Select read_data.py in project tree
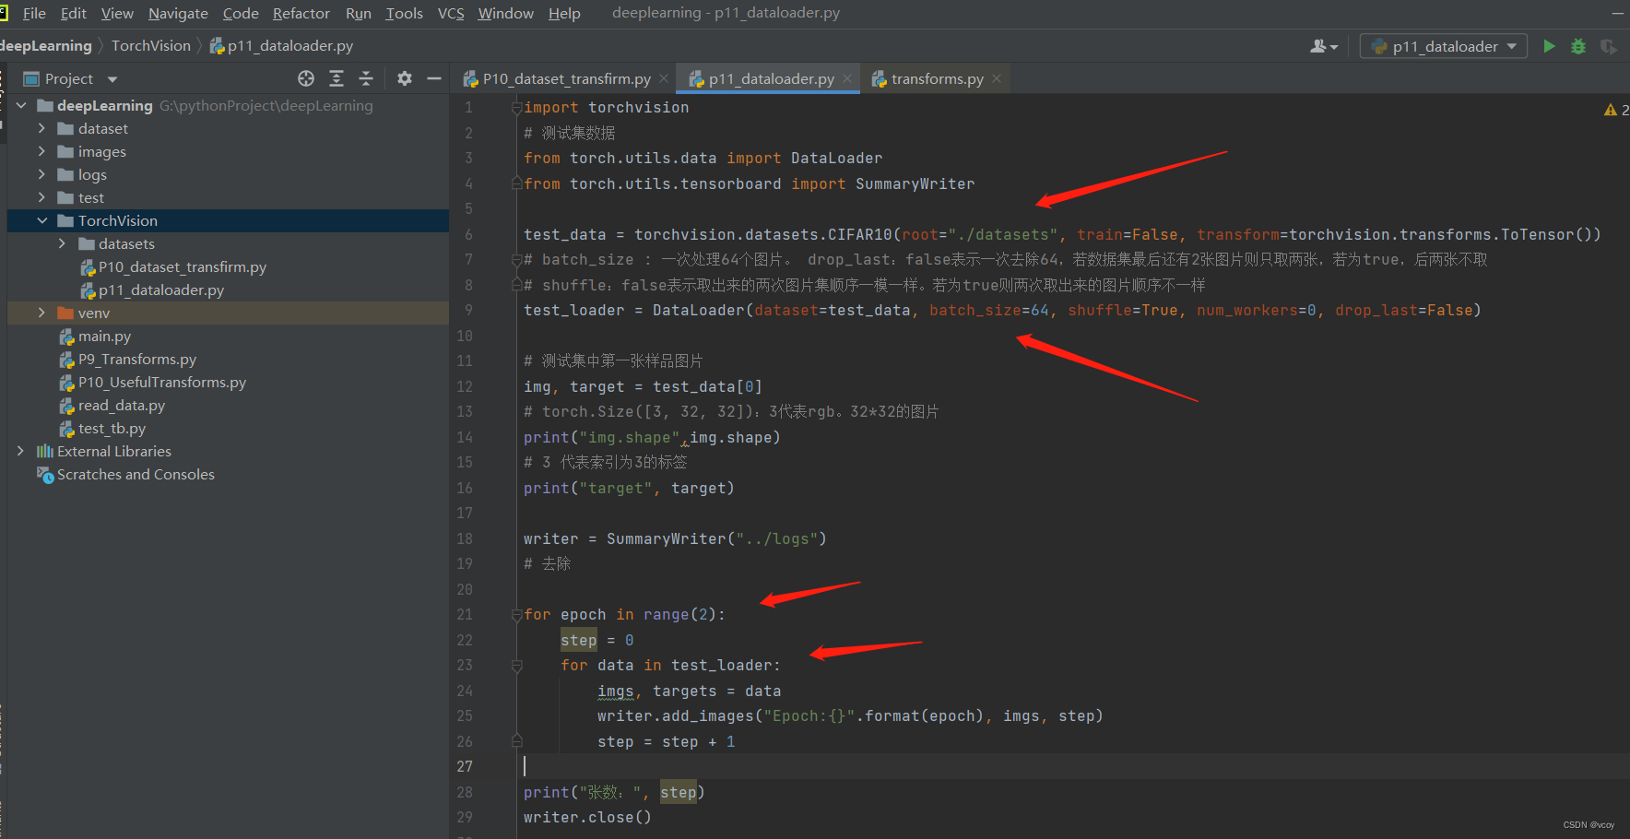Image resolution: width=1630 pixels, height=839 pixels. coord(121,406)
